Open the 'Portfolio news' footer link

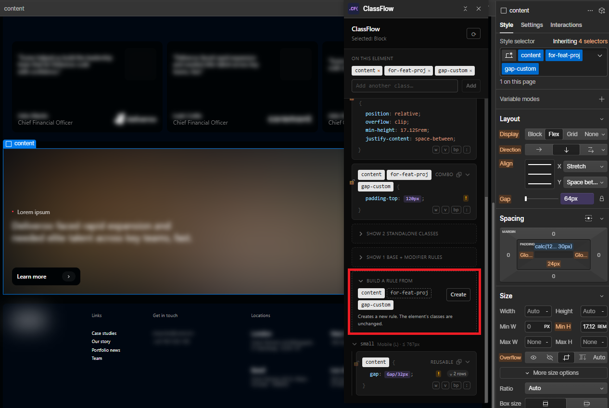point(106,350)
